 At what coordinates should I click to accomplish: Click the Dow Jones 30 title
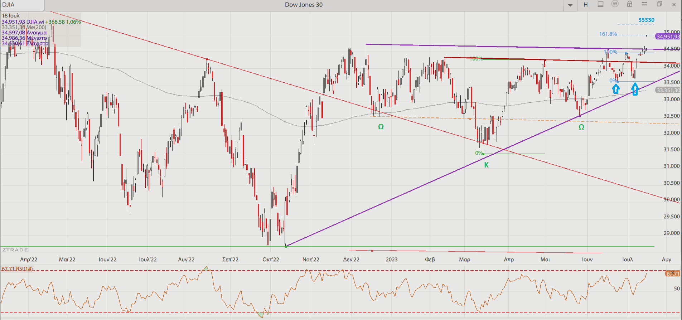pyautogui.click(x=304, y=5)
